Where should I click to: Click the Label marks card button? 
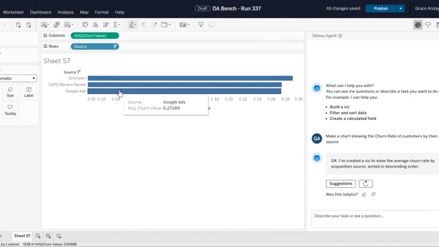click(29, 92)
